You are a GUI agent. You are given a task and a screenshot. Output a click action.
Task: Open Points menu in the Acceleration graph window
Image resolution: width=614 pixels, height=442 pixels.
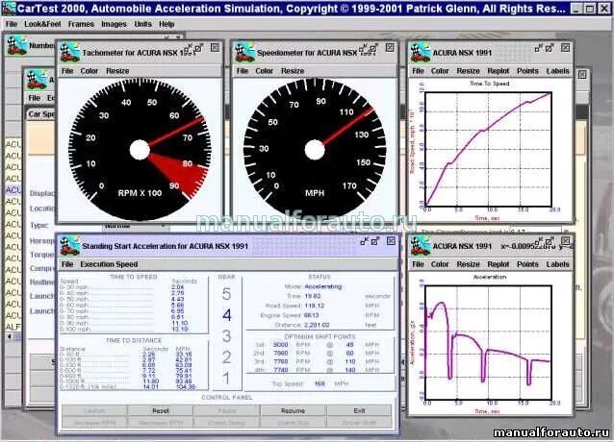pos(527,264)
